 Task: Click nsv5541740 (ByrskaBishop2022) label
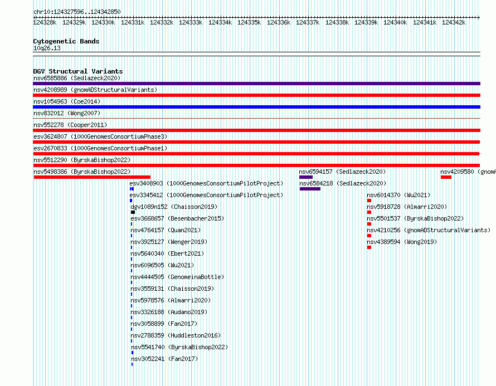click(179, 347)
